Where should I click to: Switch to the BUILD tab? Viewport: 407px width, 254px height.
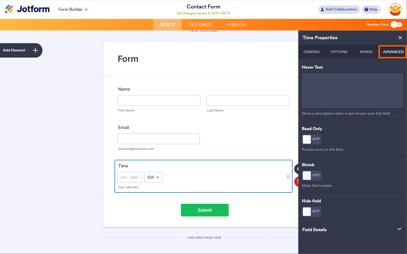167,25
